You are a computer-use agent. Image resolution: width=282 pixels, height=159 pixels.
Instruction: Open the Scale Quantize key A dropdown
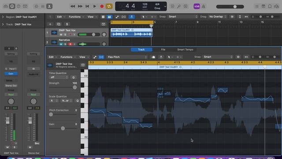point(53,101)
